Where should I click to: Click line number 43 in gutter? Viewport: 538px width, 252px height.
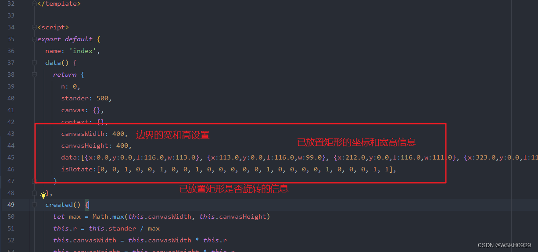coord(11,134)
